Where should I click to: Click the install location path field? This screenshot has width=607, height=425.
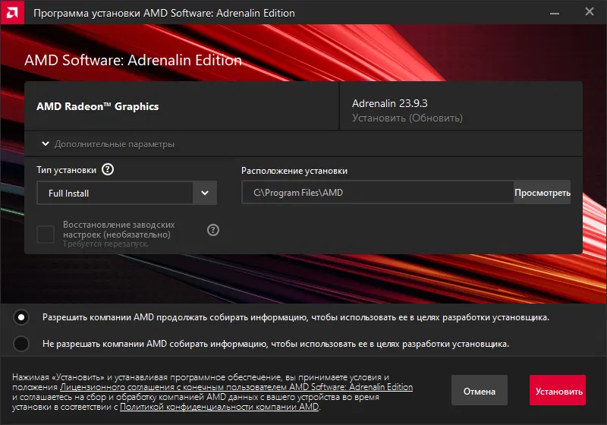coord(377,192)
